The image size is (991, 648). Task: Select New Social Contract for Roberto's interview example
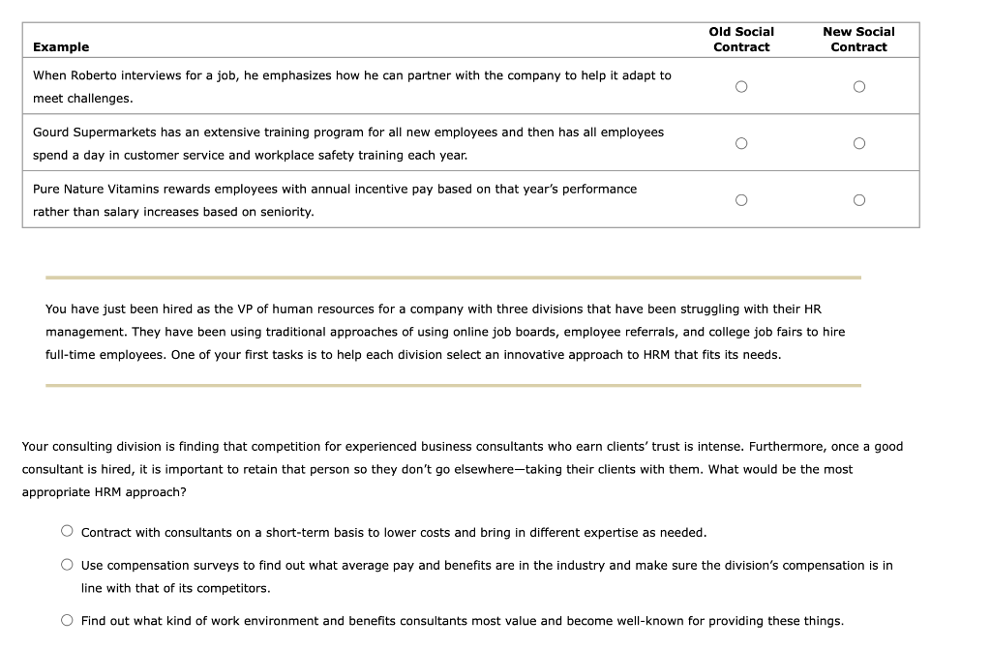coord(858,86)
